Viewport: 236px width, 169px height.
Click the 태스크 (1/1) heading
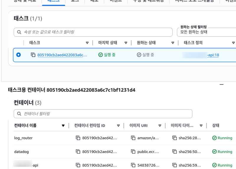point(28,18)
